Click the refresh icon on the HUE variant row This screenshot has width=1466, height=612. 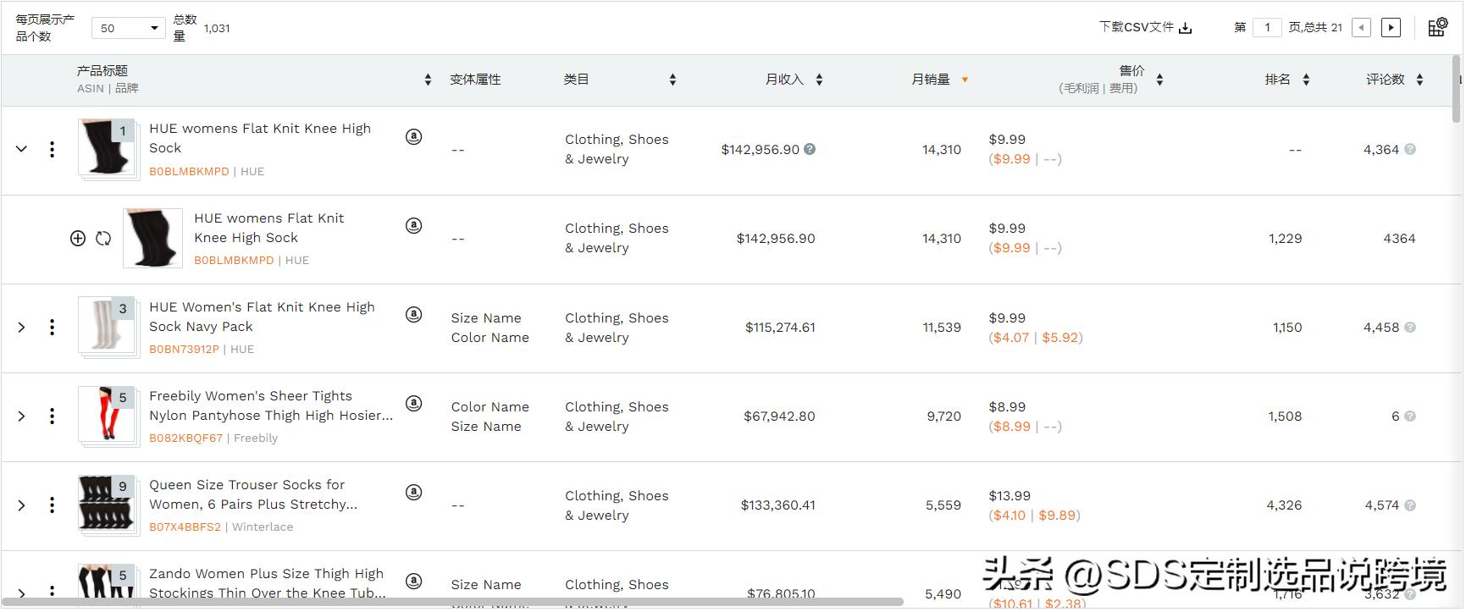click(103, 239)
